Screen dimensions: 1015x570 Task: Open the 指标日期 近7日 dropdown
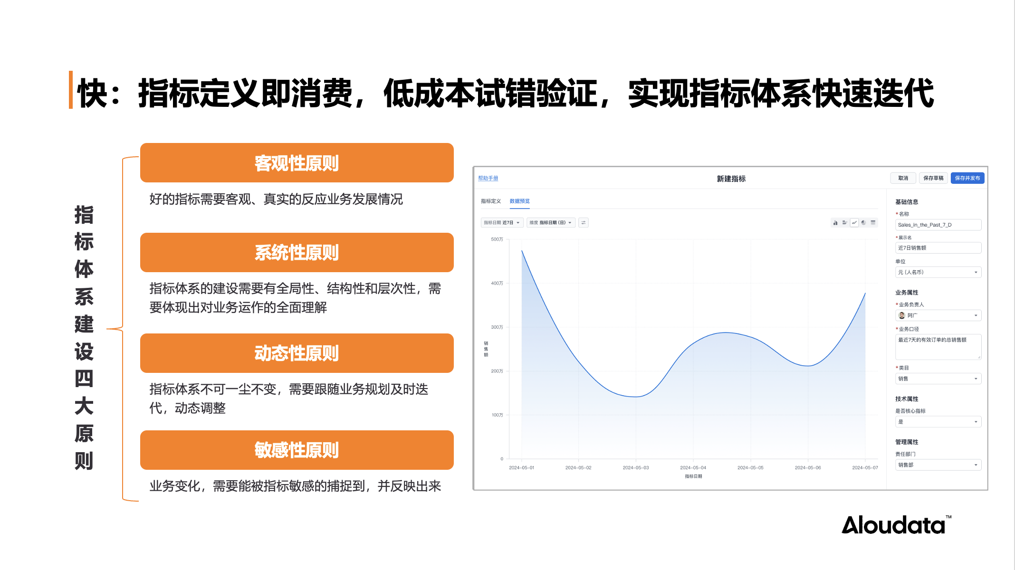coord(502,223)
